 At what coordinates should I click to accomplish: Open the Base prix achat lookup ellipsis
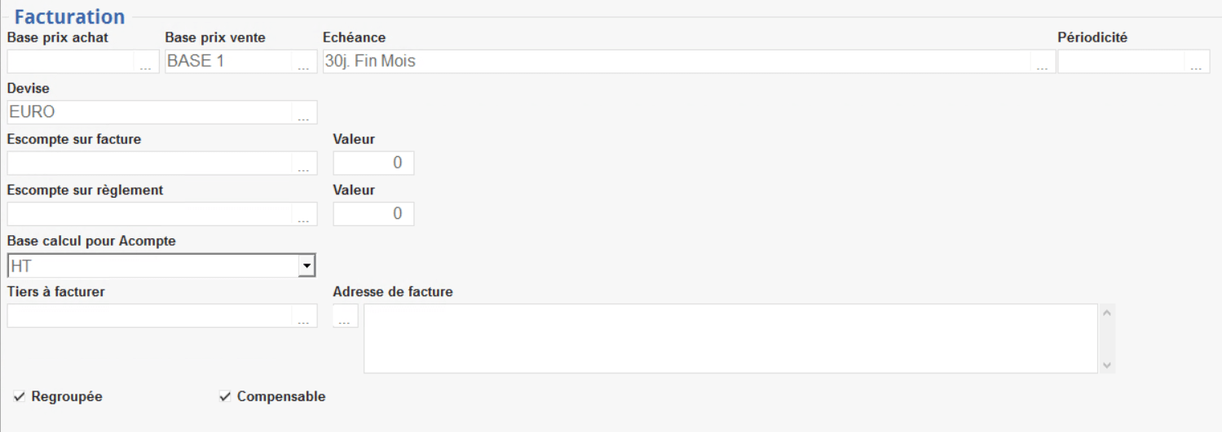[x=146, y=63]
